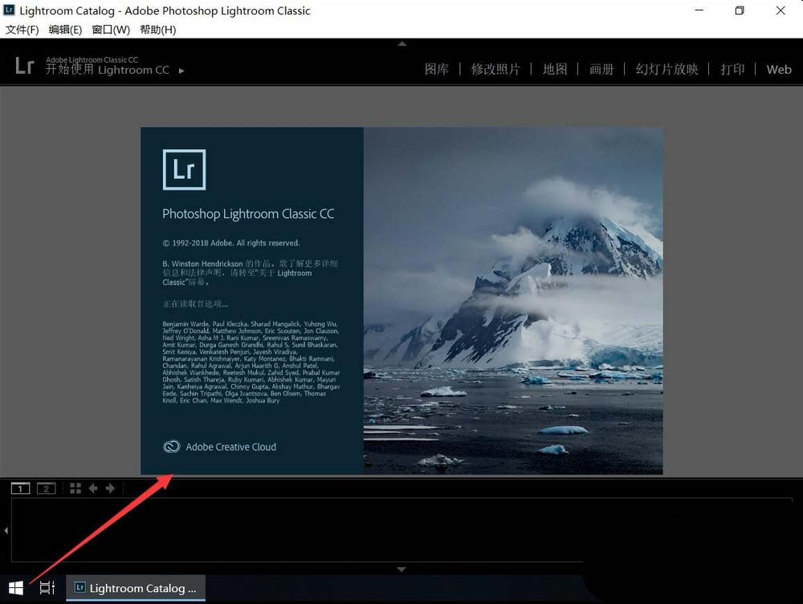Viewport: 803px width, 604px height.
Task: Click the Adobe Creative Cloud icon
Action: click(x=172, y=447)
